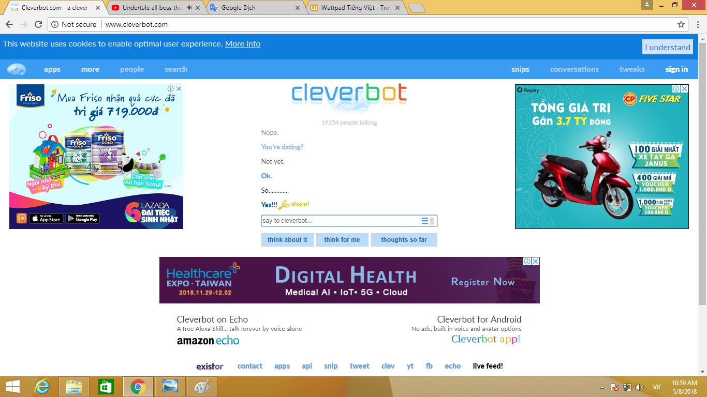Click the api footer link
The width and height of the screenshot is (707, 397).
307,366
